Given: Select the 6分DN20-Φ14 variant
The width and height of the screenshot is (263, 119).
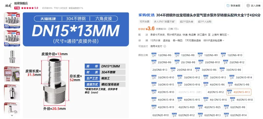Looking at the screenshot, I should 236,115.
